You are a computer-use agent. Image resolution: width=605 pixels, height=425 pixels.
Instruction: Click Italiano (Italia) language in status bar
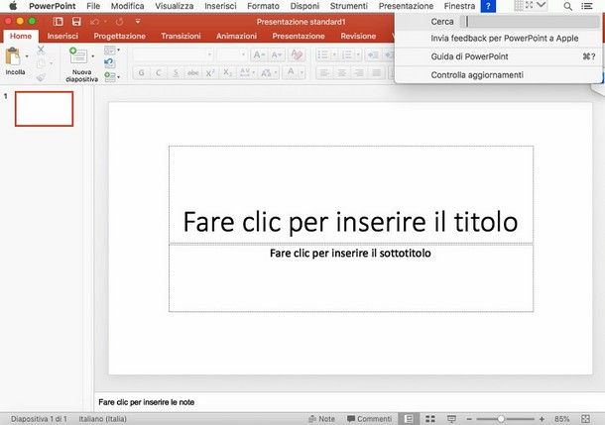pyautogui.click(x=102, y=419)
